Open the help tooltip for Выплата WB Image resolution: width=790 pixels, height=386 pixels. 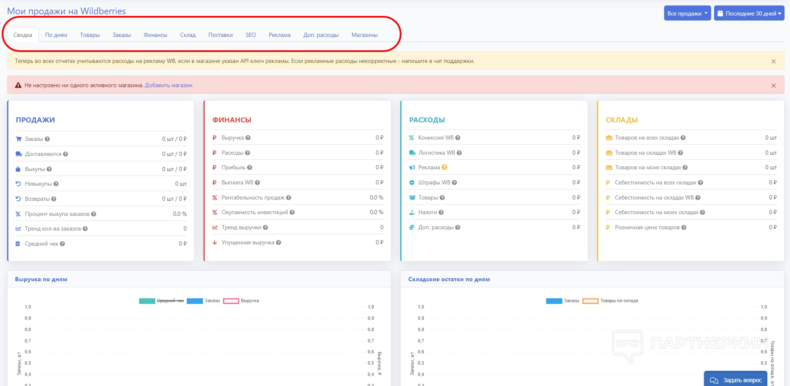click(258, 183)
